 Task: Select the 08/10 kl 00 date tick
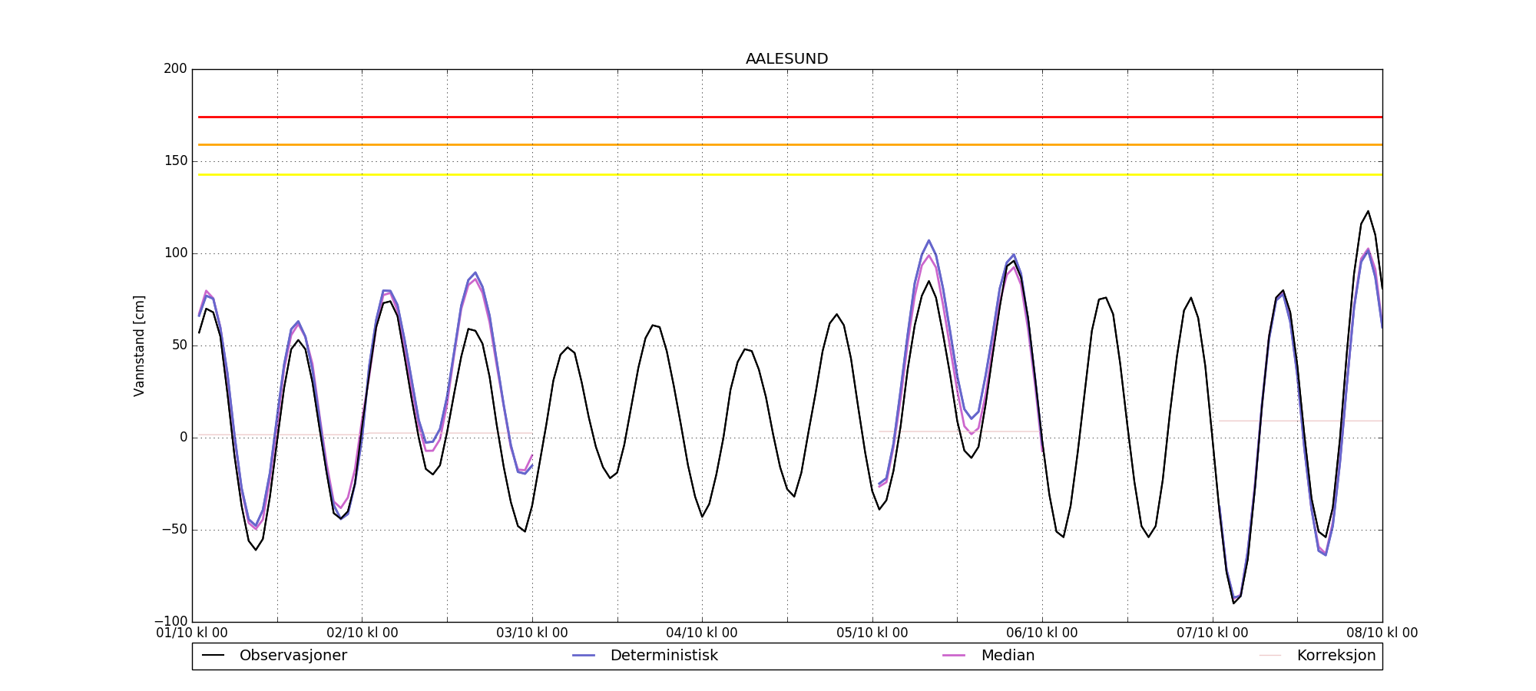coord(1382,633)
